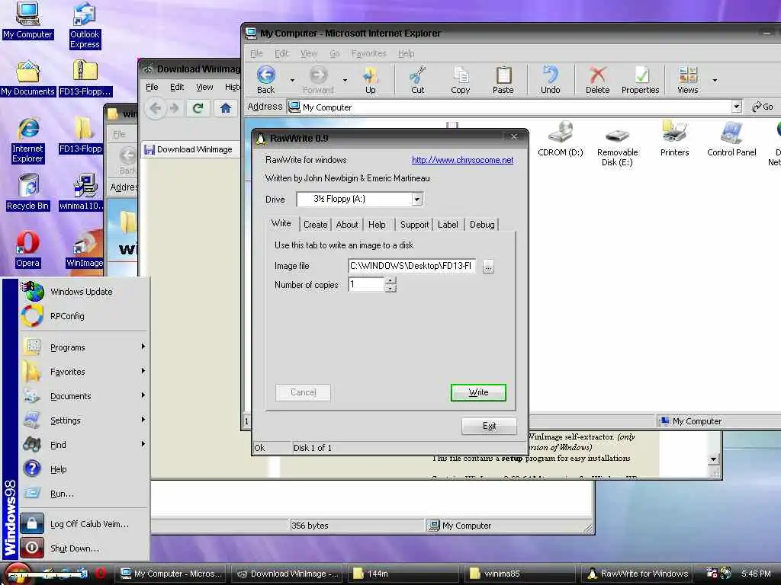Click the Delete red X icon
781x585 pixels.
point(597,79)
